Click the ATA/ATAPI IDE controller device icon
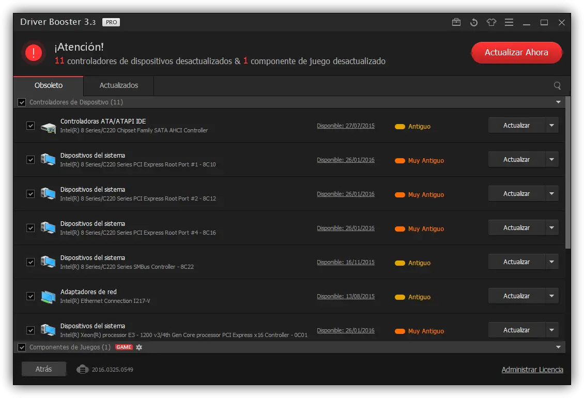Image resolution: width=584 pixels, height=398 pixels. (x=48, y=127)
